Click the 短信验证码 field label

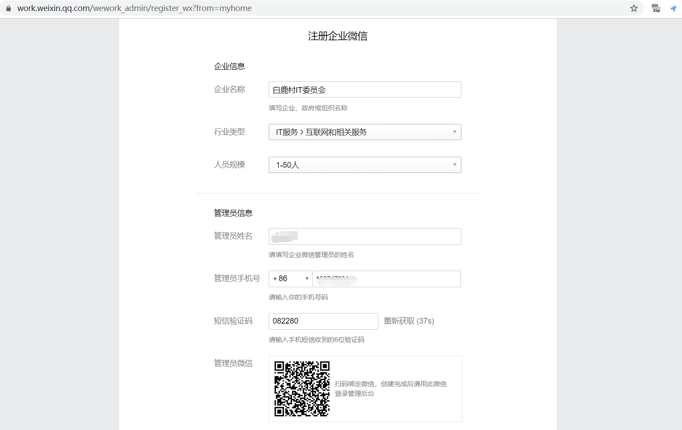pyautogui.click(x=233, y=321)
